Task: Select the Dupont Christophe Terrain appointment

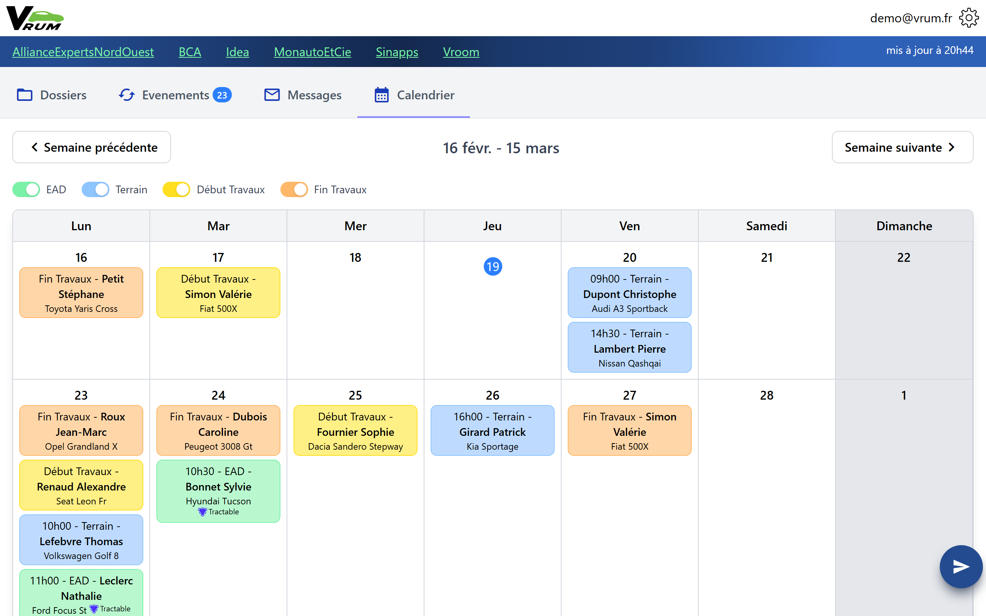Action: [629, 293]
